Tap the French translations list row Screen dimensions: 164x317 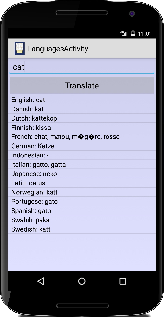tap(82, 137)
